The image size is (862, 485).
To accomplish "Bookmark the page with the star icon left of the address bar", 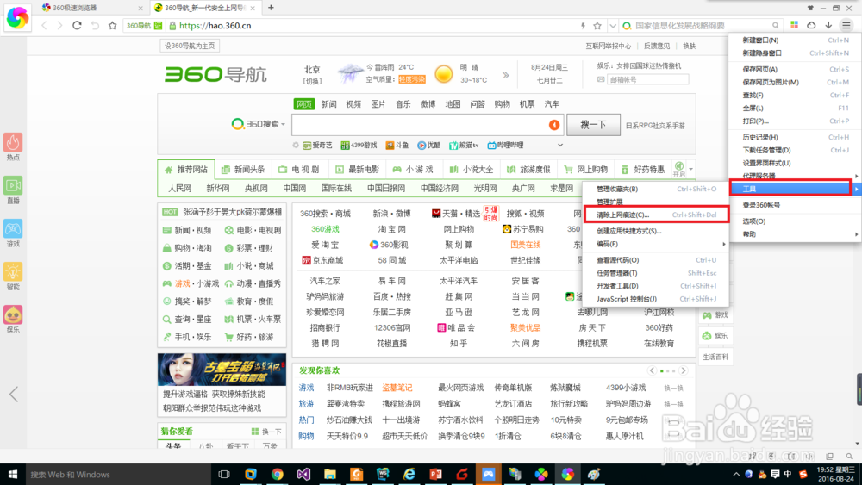I will click(113, 25).
